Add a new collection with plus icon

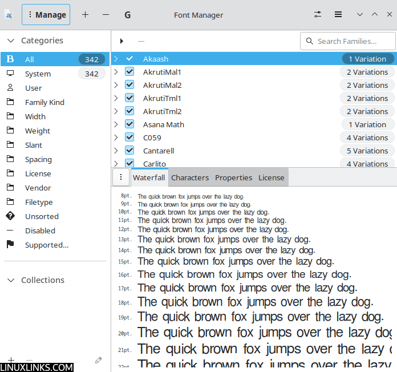coord(11,359)
